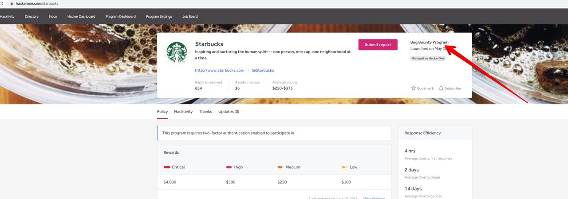Click the Bookmark label
Viewport: 568px width, 199px height.
pos(426,88)
